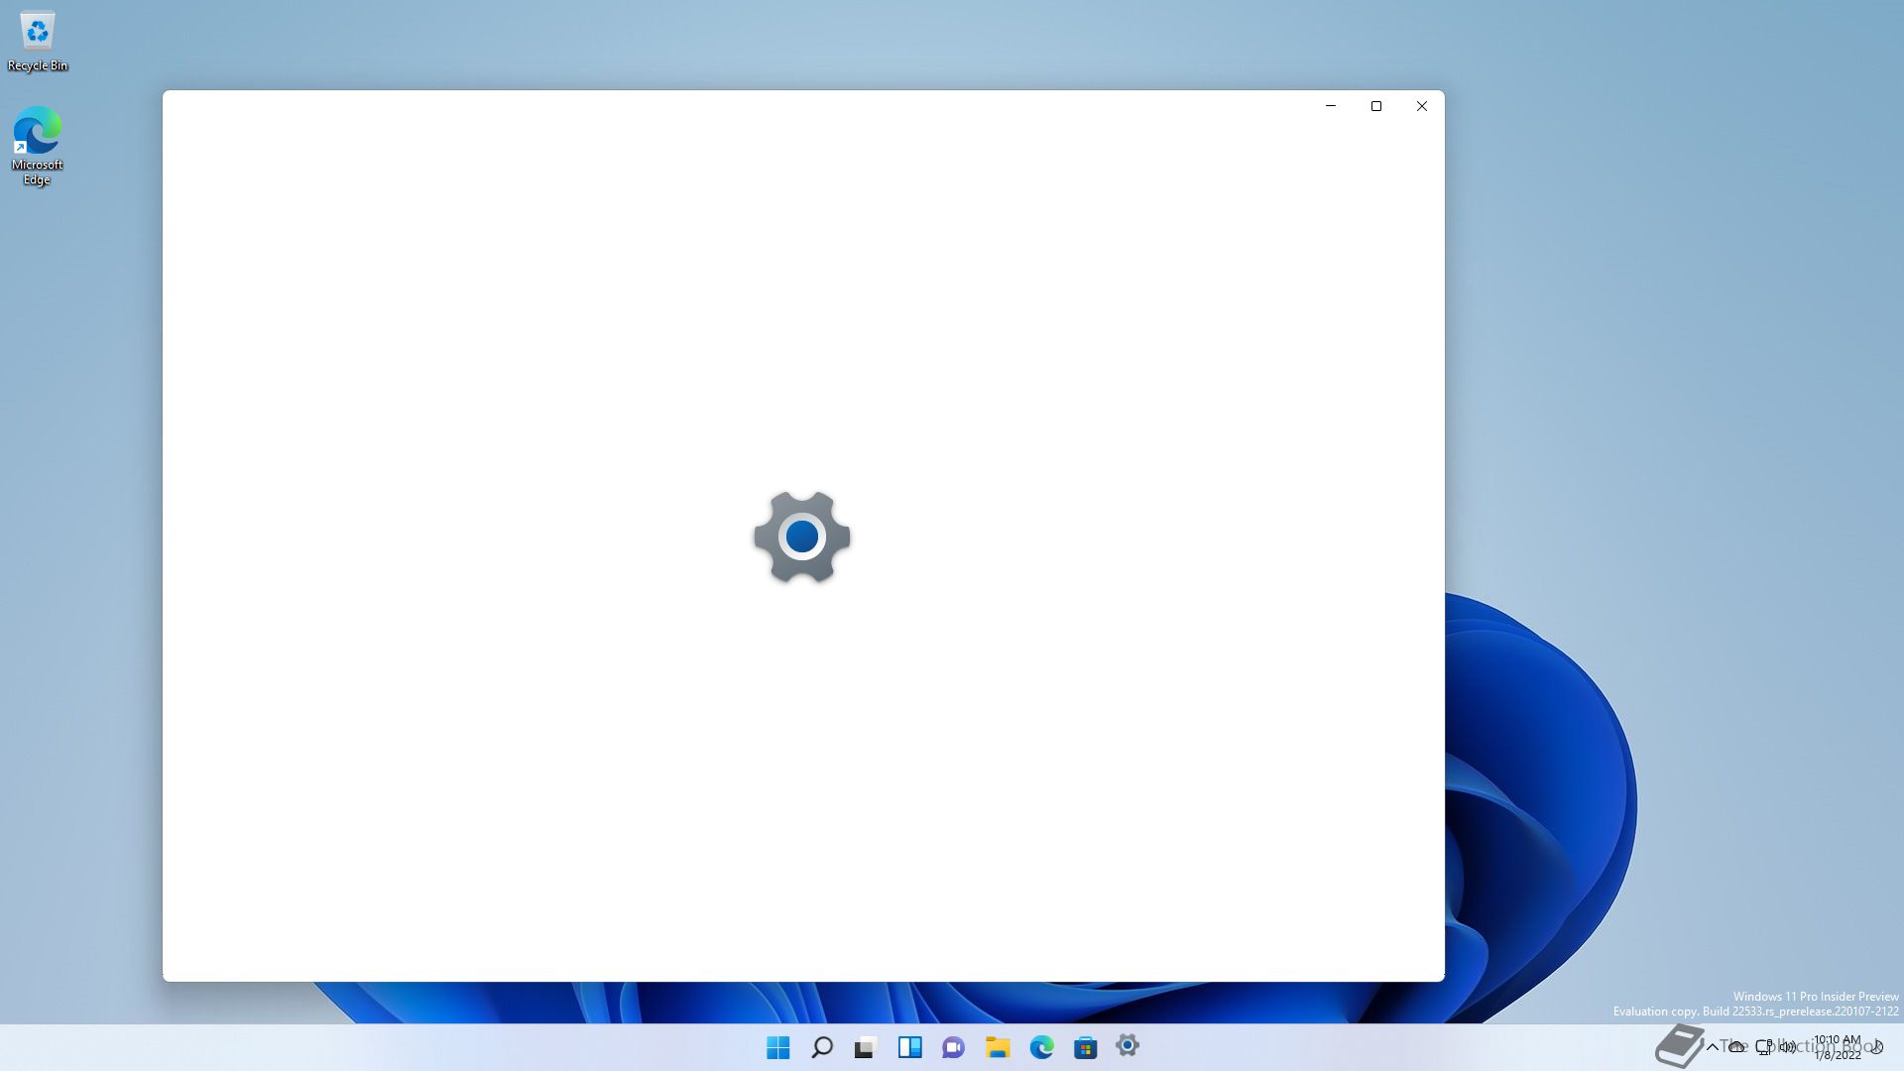Select the Microsoft Edge desktop shortcut

pos(38,146)
